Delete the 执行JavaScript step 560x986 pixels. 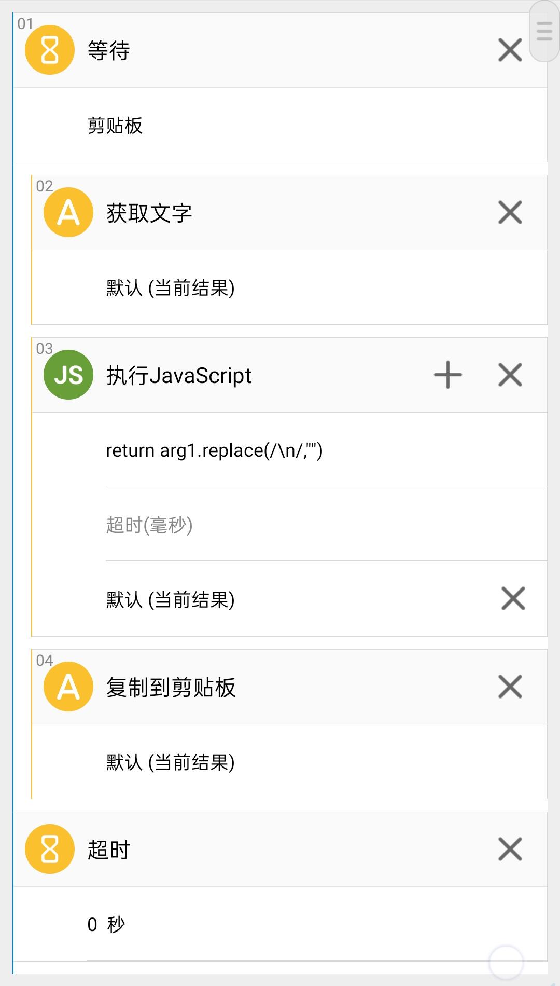pos(510,375)
